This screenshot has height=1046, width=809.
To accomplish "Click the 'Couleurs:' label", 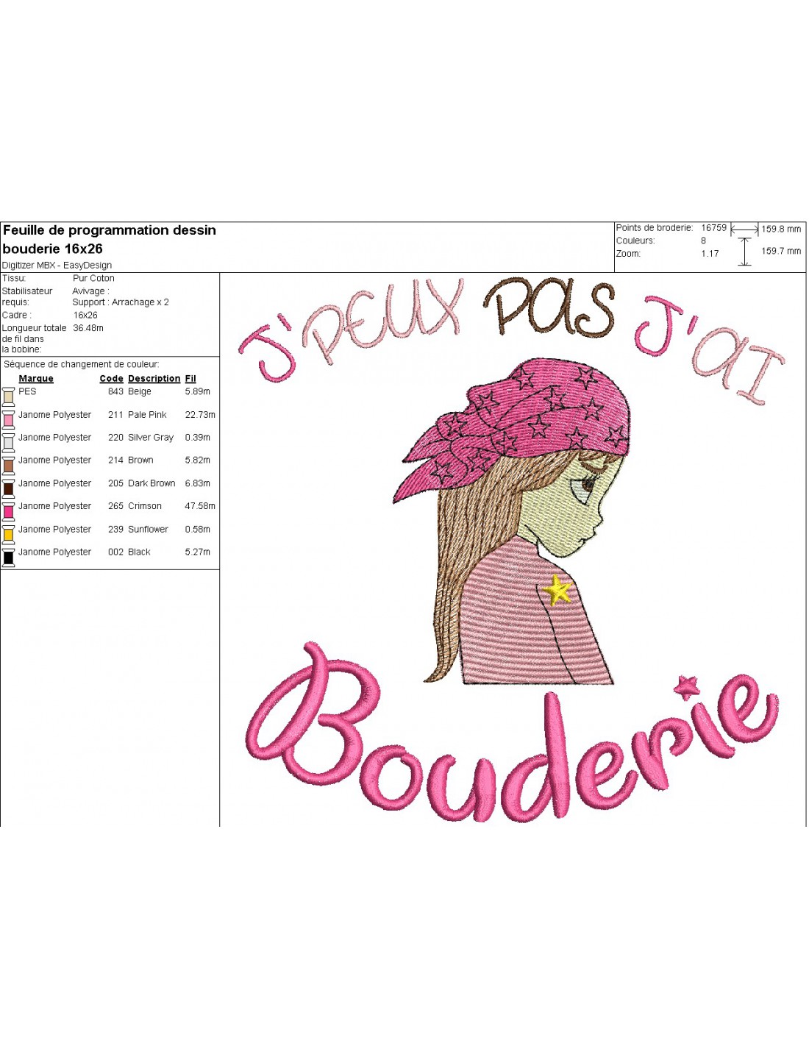I will tap(635, 241).
